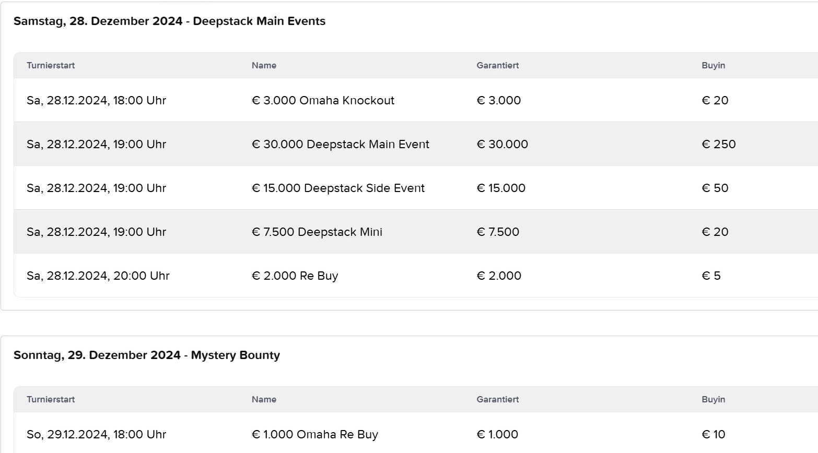This screenshot has width=818, height=453.
Task: Click Name header in Mystery Bounty table
Action: [264, 399]
